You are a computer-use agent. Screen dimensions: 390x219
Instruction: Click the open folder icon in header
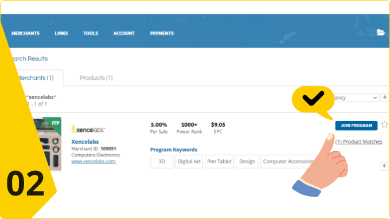pyautogui.click(x=381, y=32)
